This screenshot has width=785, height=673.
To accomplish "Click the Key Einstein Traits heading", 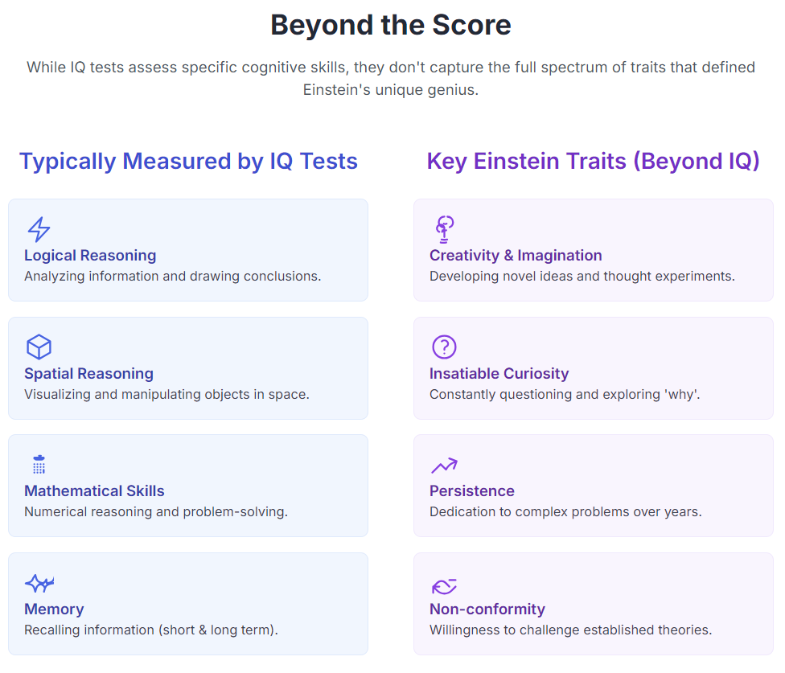I will coord(593,161).
